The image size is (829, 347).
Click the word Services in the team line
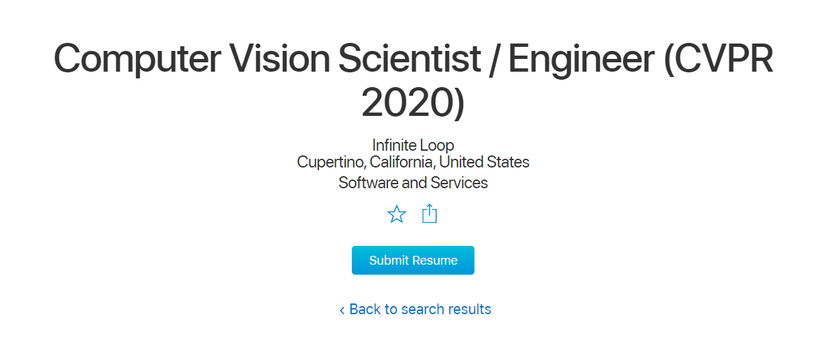coord(459,183)
